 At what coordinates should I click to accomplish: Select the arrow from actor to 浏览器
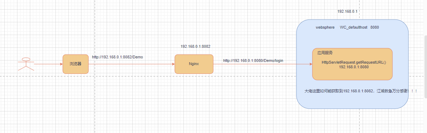click(x=48, y=64)
